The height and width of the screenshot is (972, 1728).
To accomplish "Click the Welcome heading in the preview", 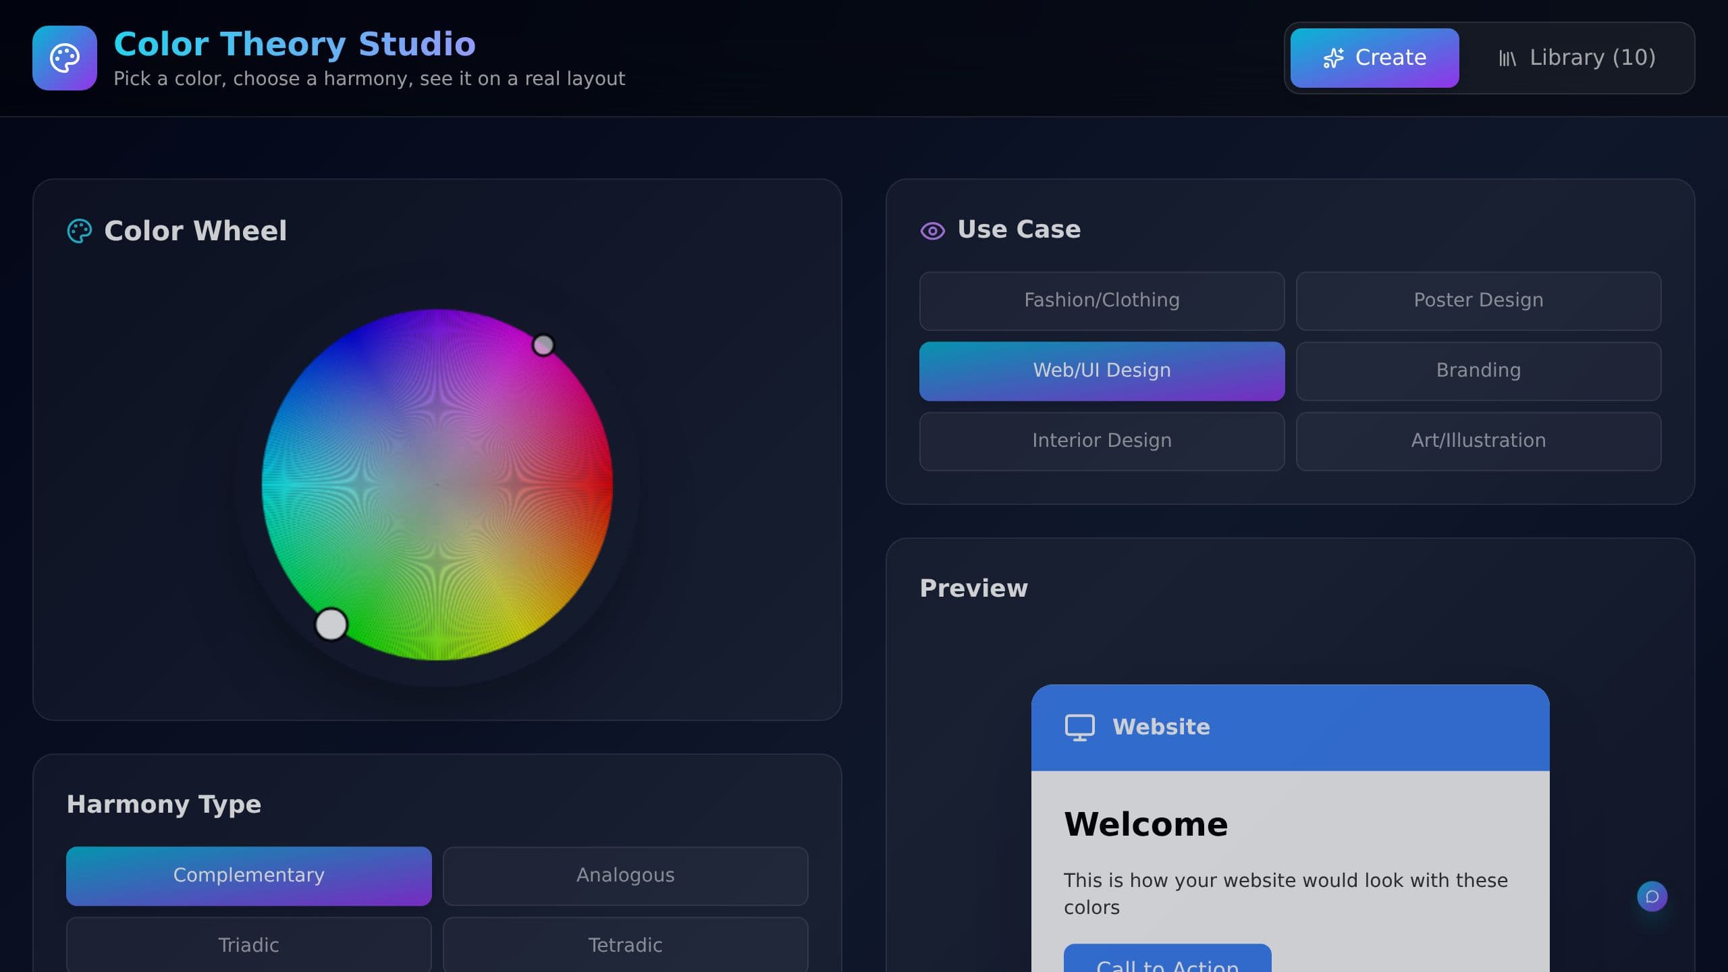I will point(1145,824).
